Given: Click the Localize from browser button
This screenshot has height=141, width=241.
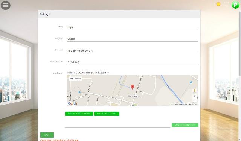Looking at the screenshot, I should click(x=79, y=114).
